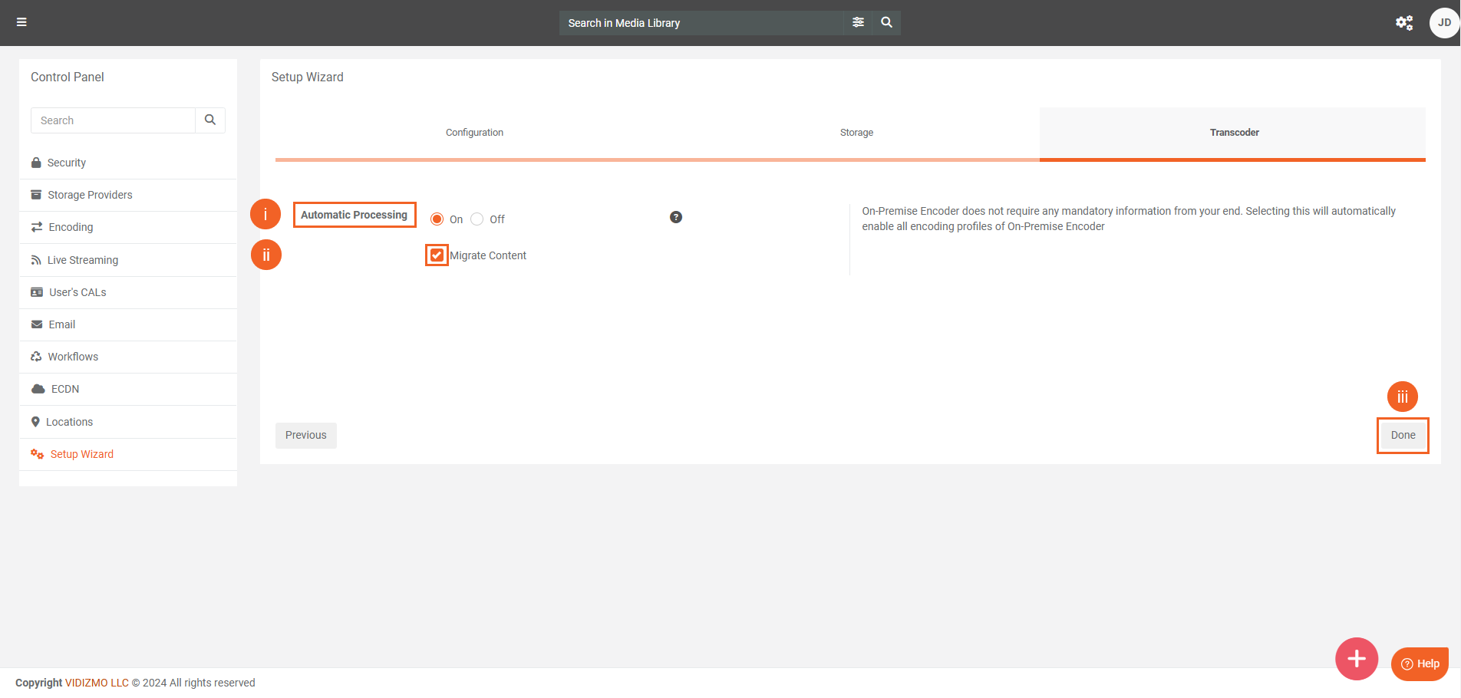Select the On radio button
This screenshot has width=1461, height=698.
tap(437, 219)
